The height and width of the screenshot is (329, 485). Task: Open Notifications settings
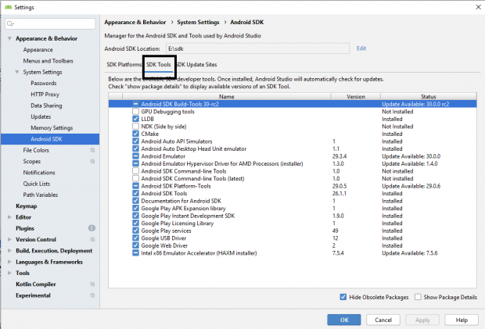pos(39,173)
